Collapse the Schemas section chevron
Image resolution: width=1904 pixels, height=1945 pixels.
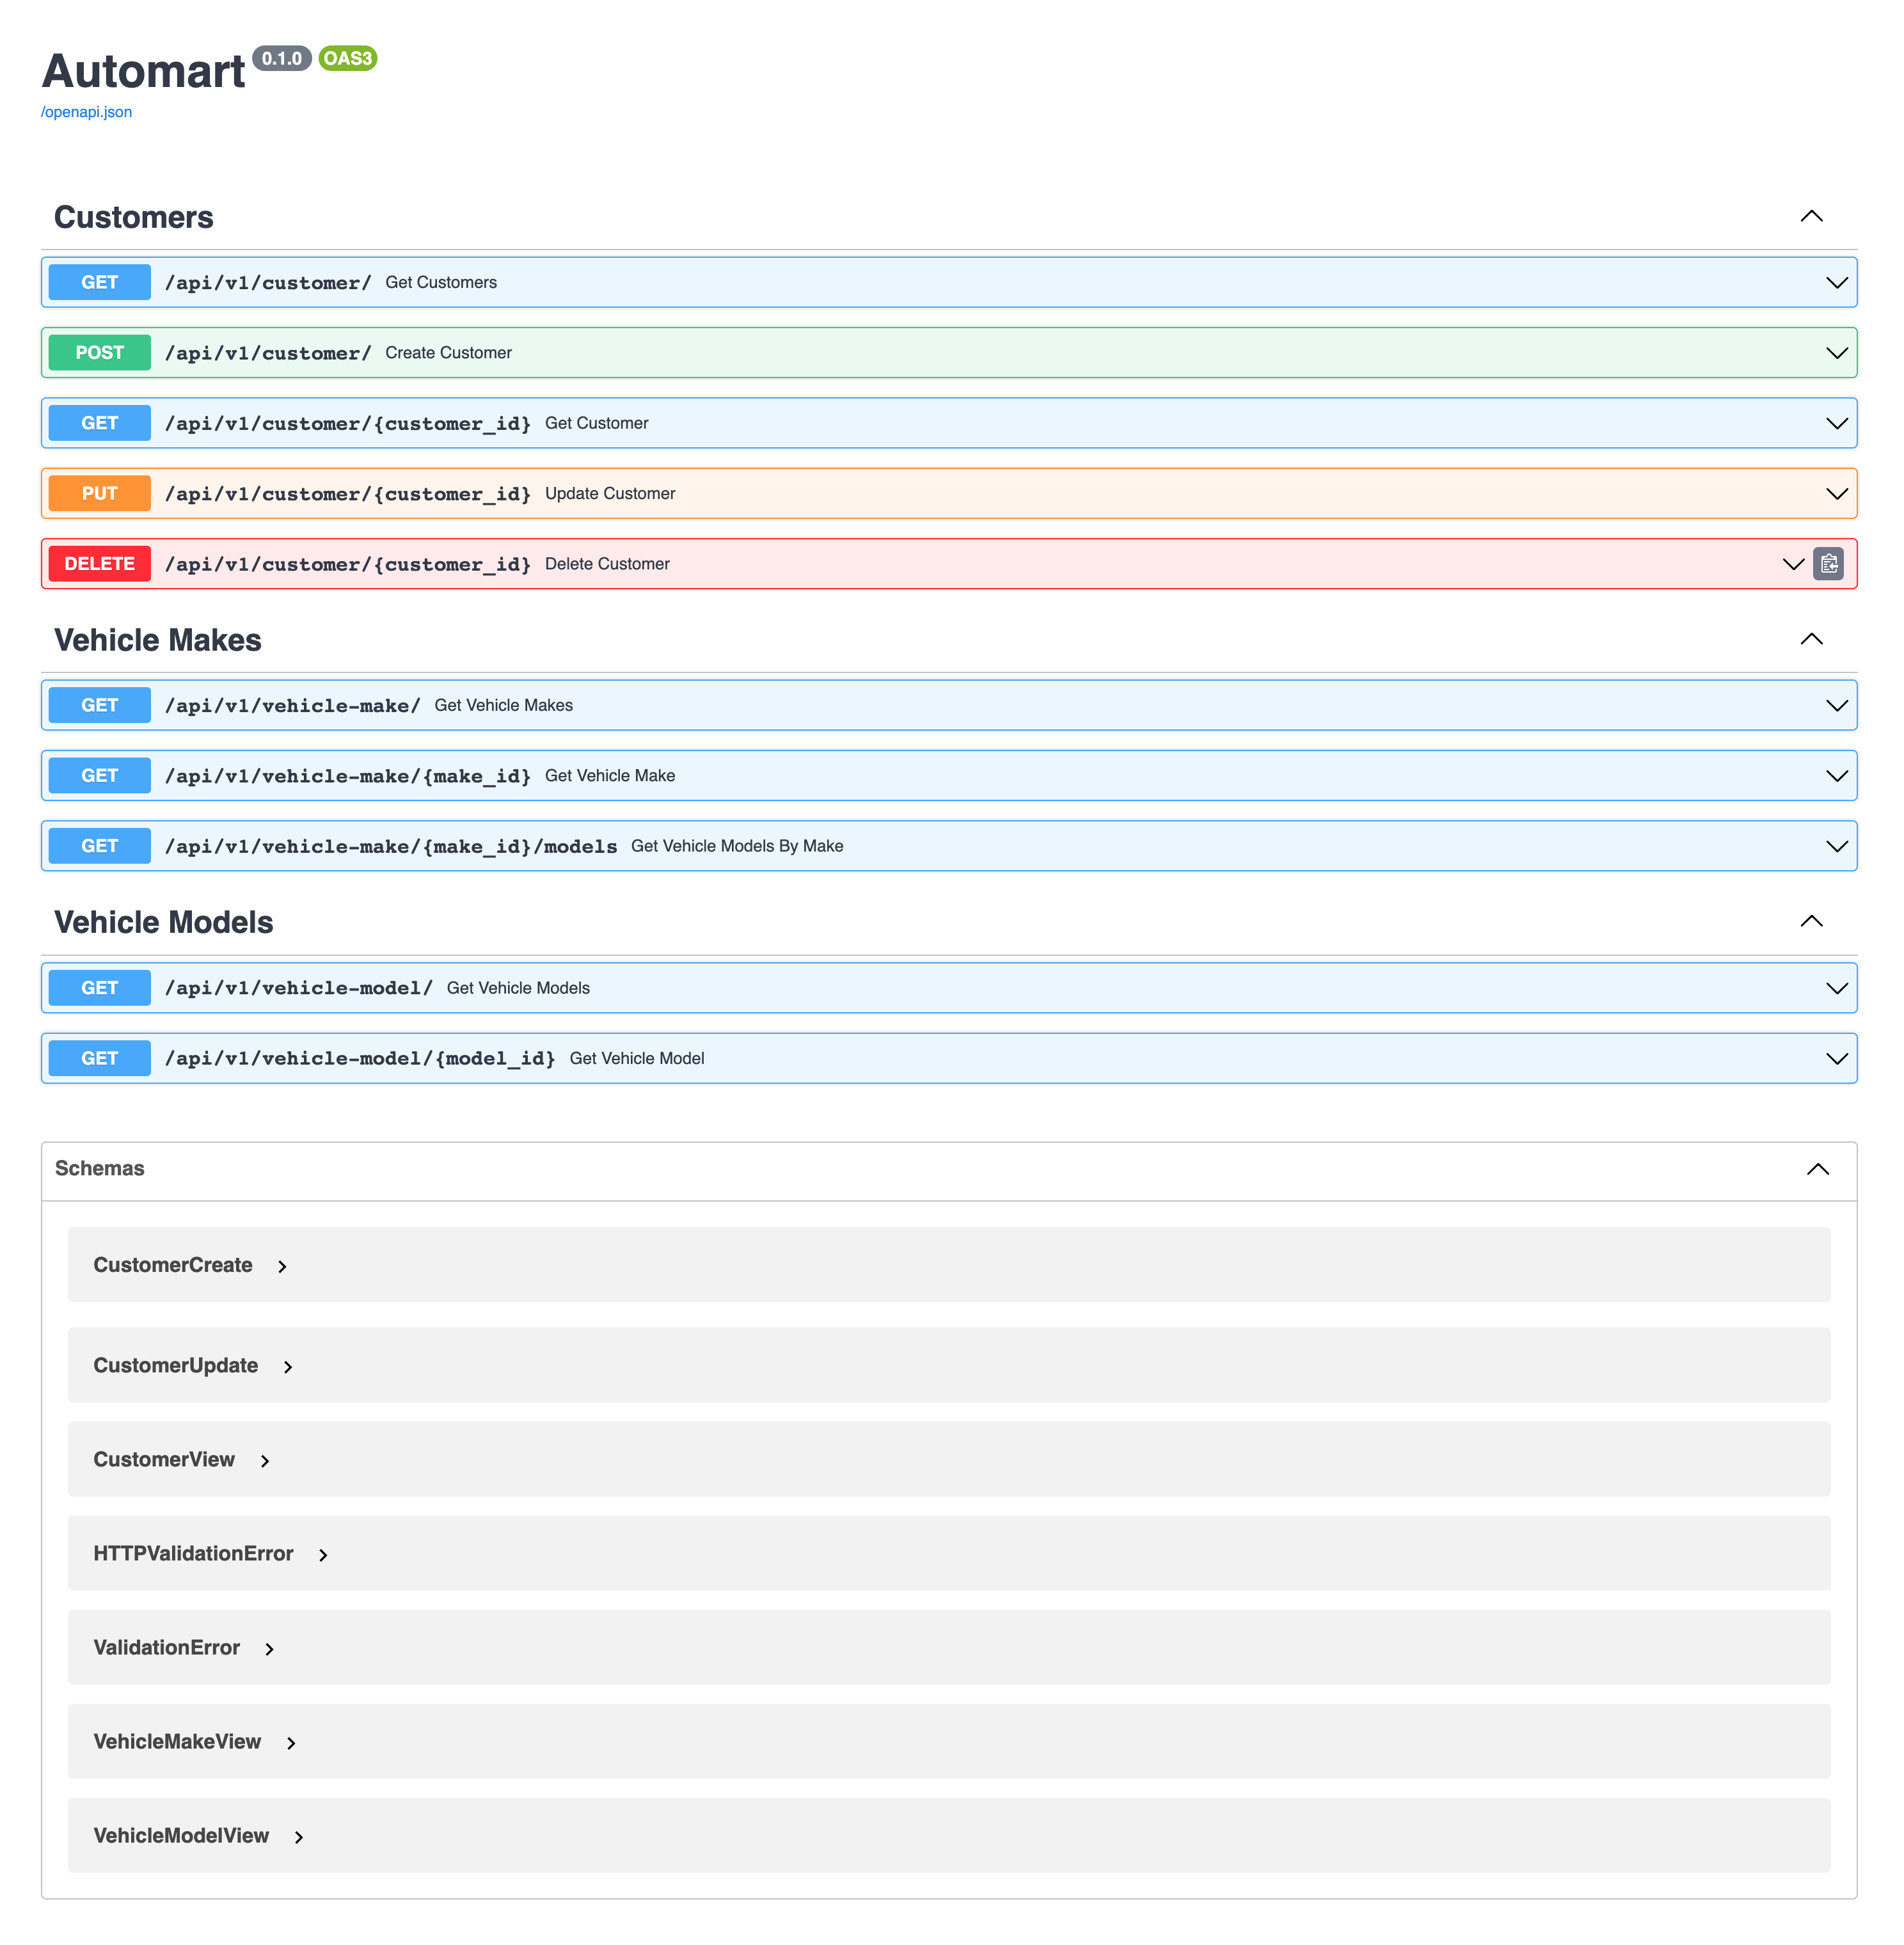tap(1818, 1169)
